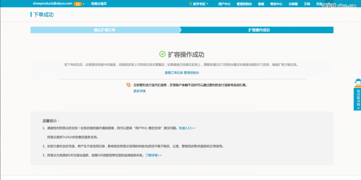Screen dimensions: 361x180
Task: Open 帮助中心 from the top bar
Action: 276,4
